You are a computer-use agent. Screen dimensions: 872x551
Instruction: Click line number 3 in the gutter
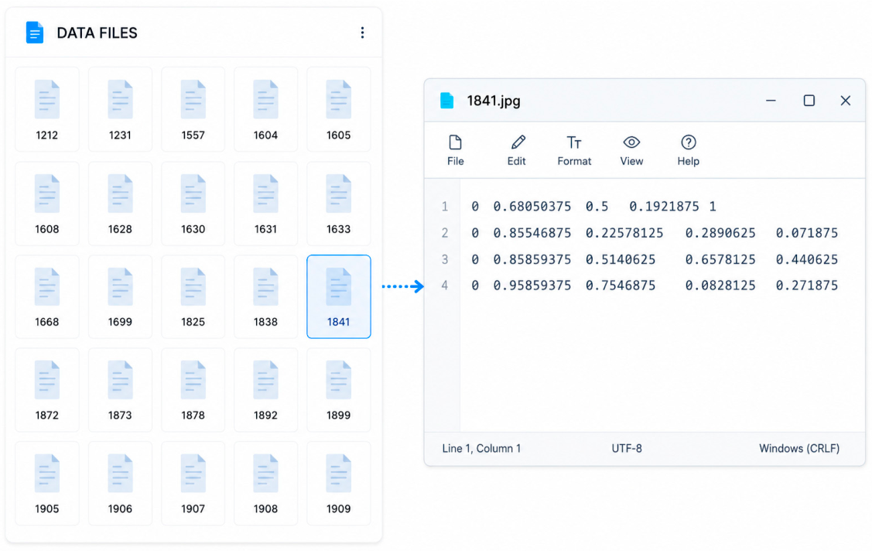[445, 260]
